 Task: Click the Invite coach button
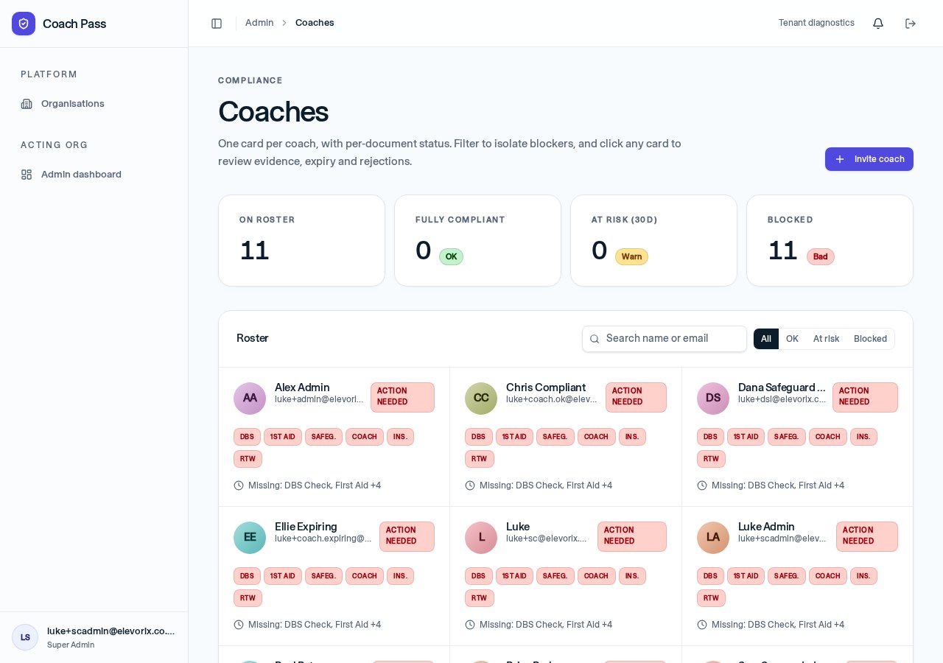[869, 159]
